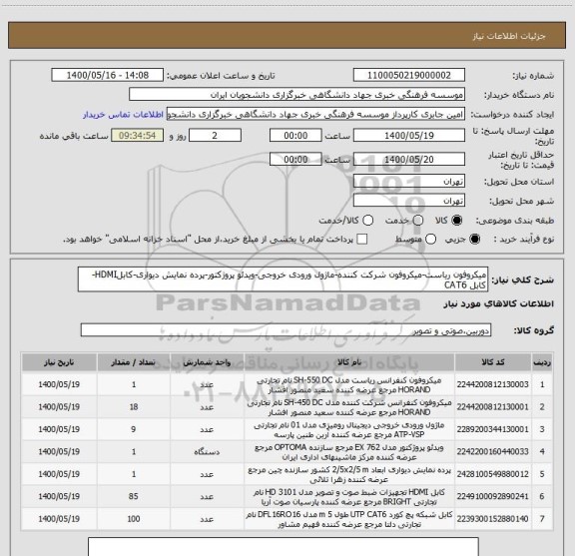Viewport: 575px width, 556px height.
Task: Click the need number field 1100050219000002
Action: pos(409,75)
